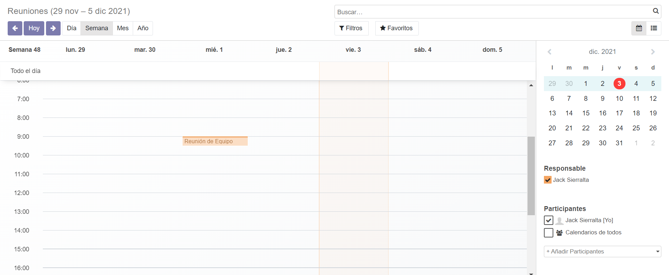669x275 pixels.
Task: Select day 8 in mini calendar
Action: [586, 98]
